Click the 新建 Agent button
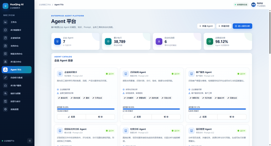This screenshot has width=271, height=146. tap(206, 26)
